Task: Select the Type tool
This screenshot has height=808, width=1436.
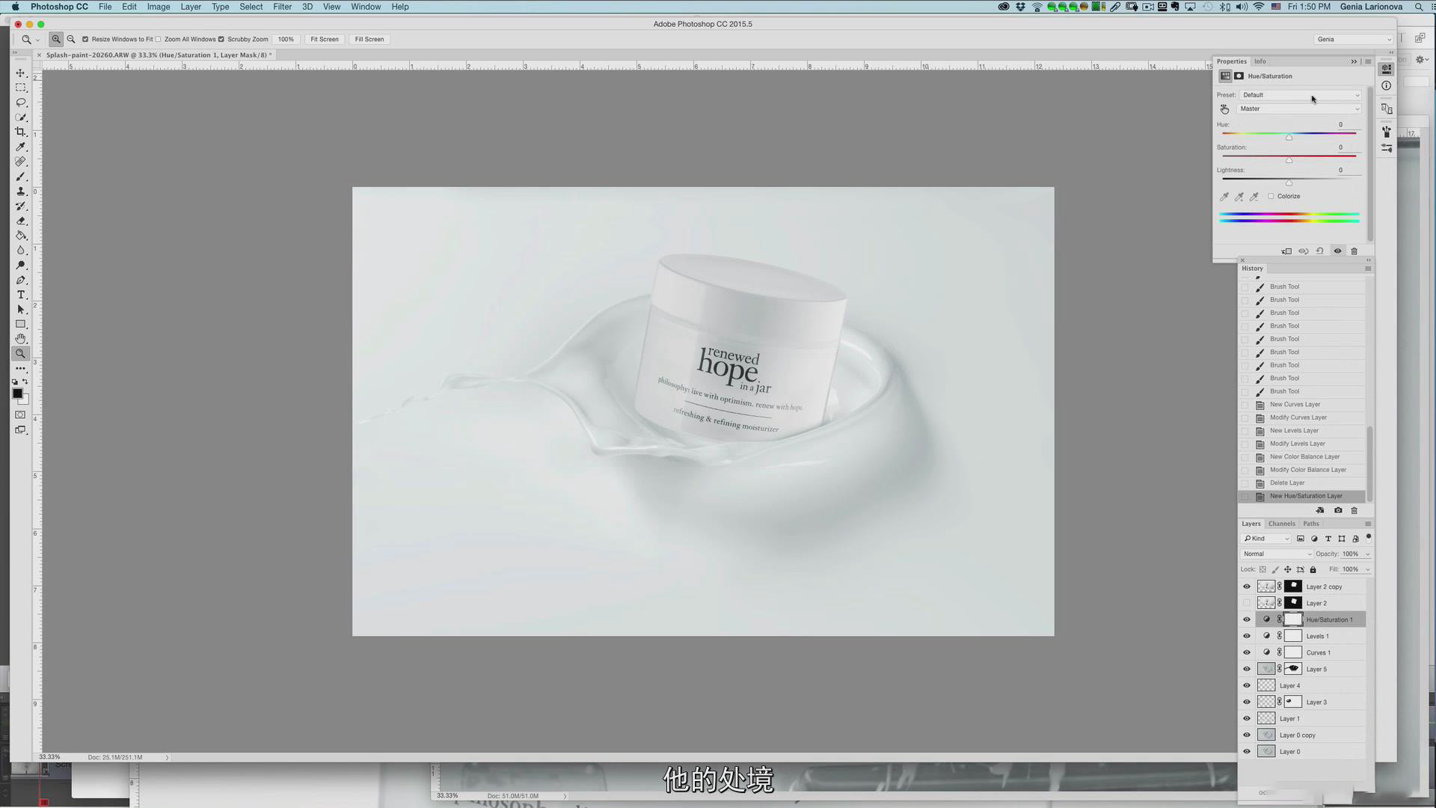Action: (21, 295)
